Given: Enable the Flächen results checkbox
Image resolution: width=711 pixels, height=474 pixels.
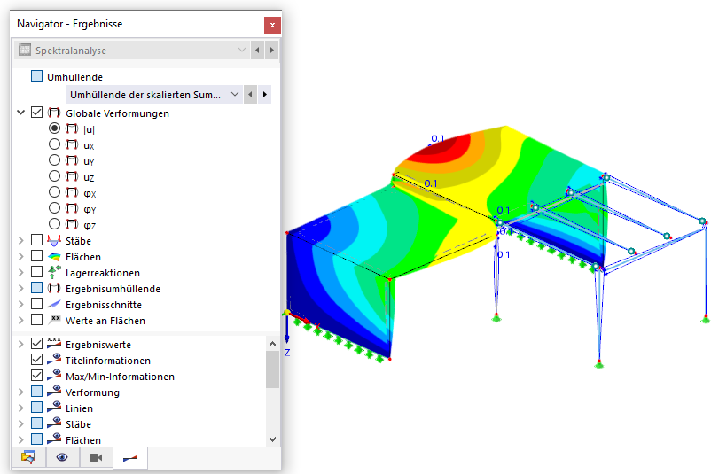Looking at the screenshot, I should 36,255.
